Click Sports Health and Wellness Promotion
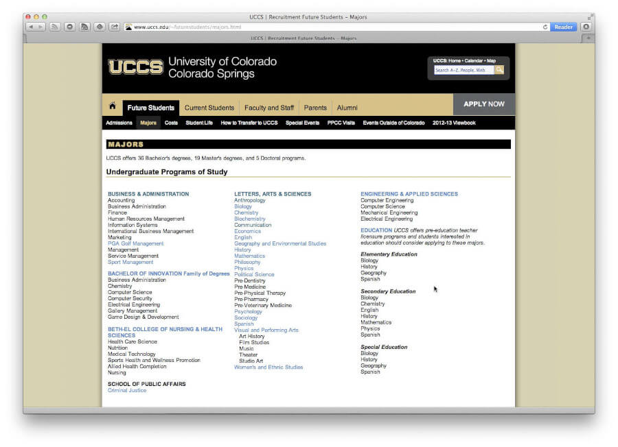618x447 pixels. 154,361
